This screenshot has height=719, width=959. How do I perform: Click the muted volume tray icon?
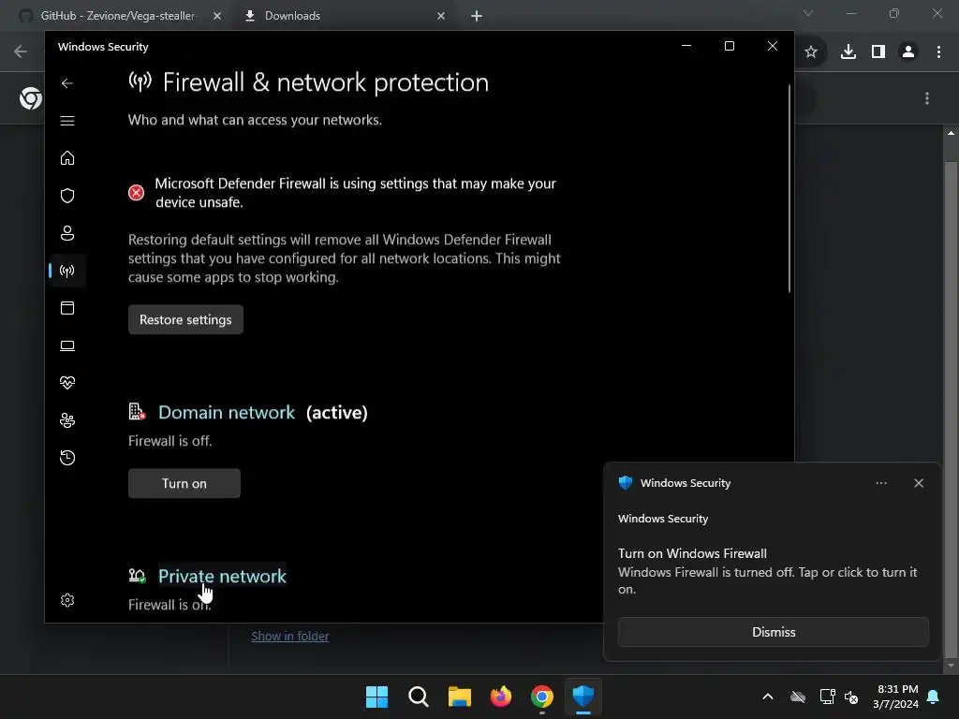click(x=851, y=697)
